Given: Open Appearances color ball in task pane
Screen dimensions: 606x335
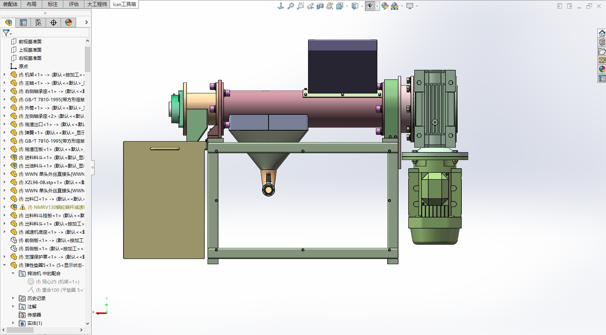Looking at the screenshot, I should tap(602, 69).
